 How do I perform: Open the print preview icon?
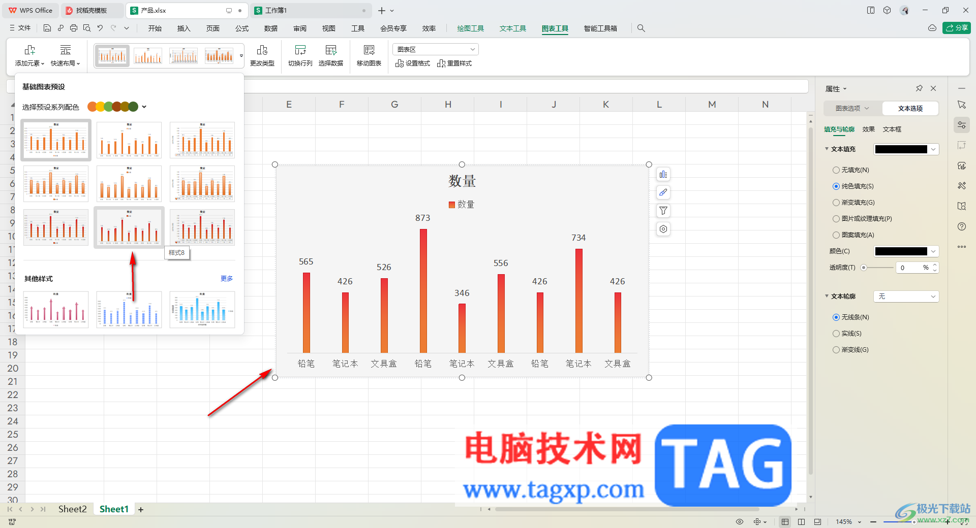pos(87,28)
